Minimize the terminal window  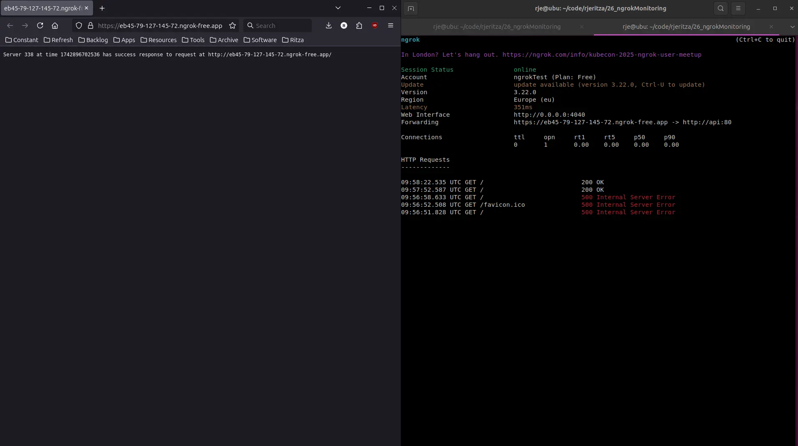click(x=758, y=8)
